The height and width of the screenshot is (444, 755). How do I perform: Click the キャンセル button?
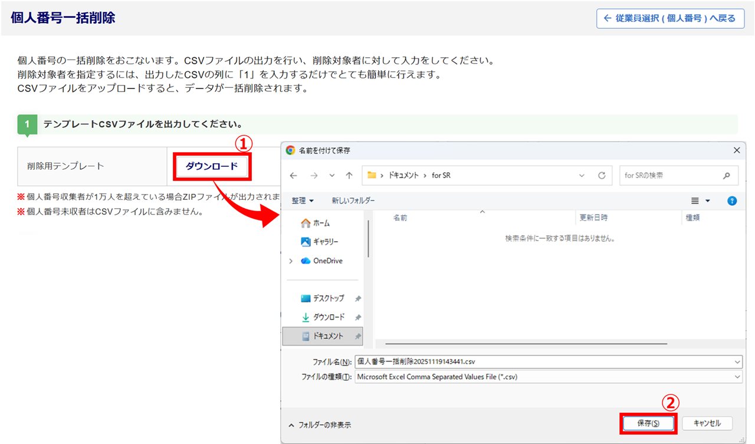[707, 423]
